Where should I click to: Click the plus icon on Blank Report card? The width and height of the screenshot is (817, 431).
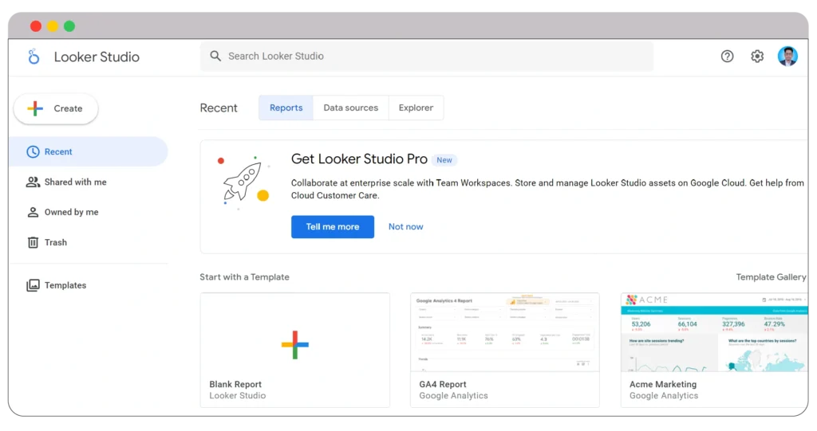pyautogui.click(x=295, y=345)
